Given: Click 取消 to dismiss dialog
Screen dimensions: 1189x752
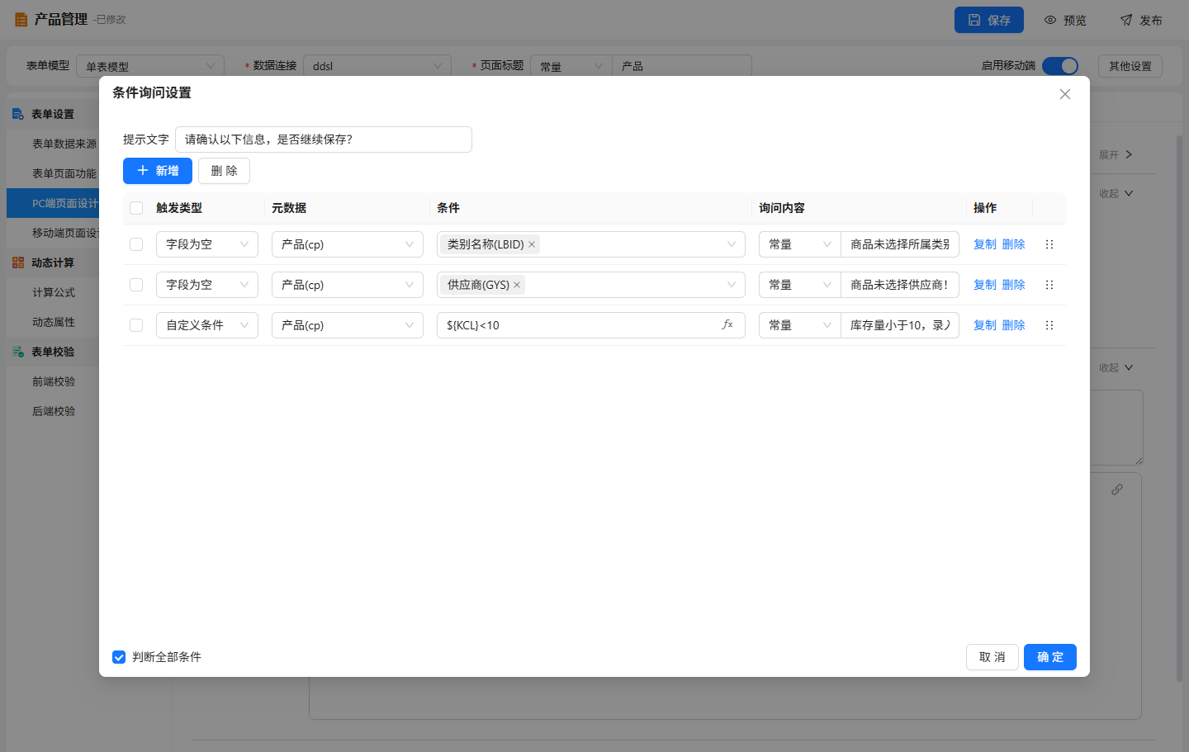Looking at the screenshot, I should [992, 657].
